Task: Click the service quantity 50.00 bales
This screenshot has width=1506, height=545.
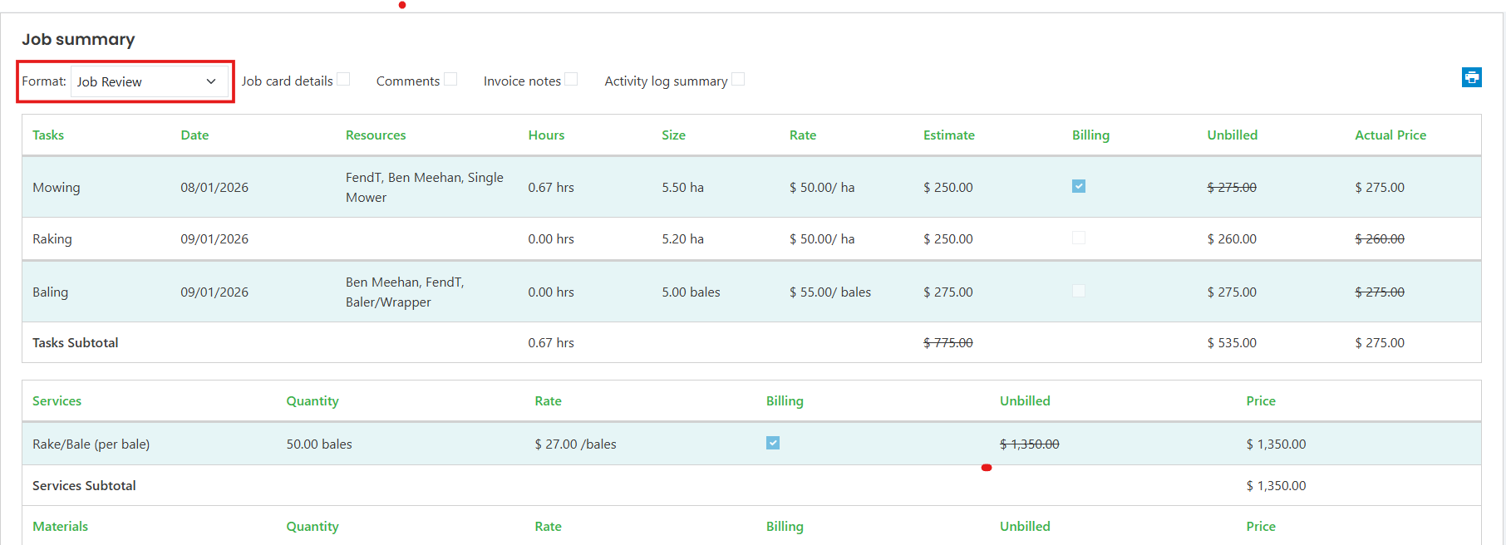Action: point(319,444)
